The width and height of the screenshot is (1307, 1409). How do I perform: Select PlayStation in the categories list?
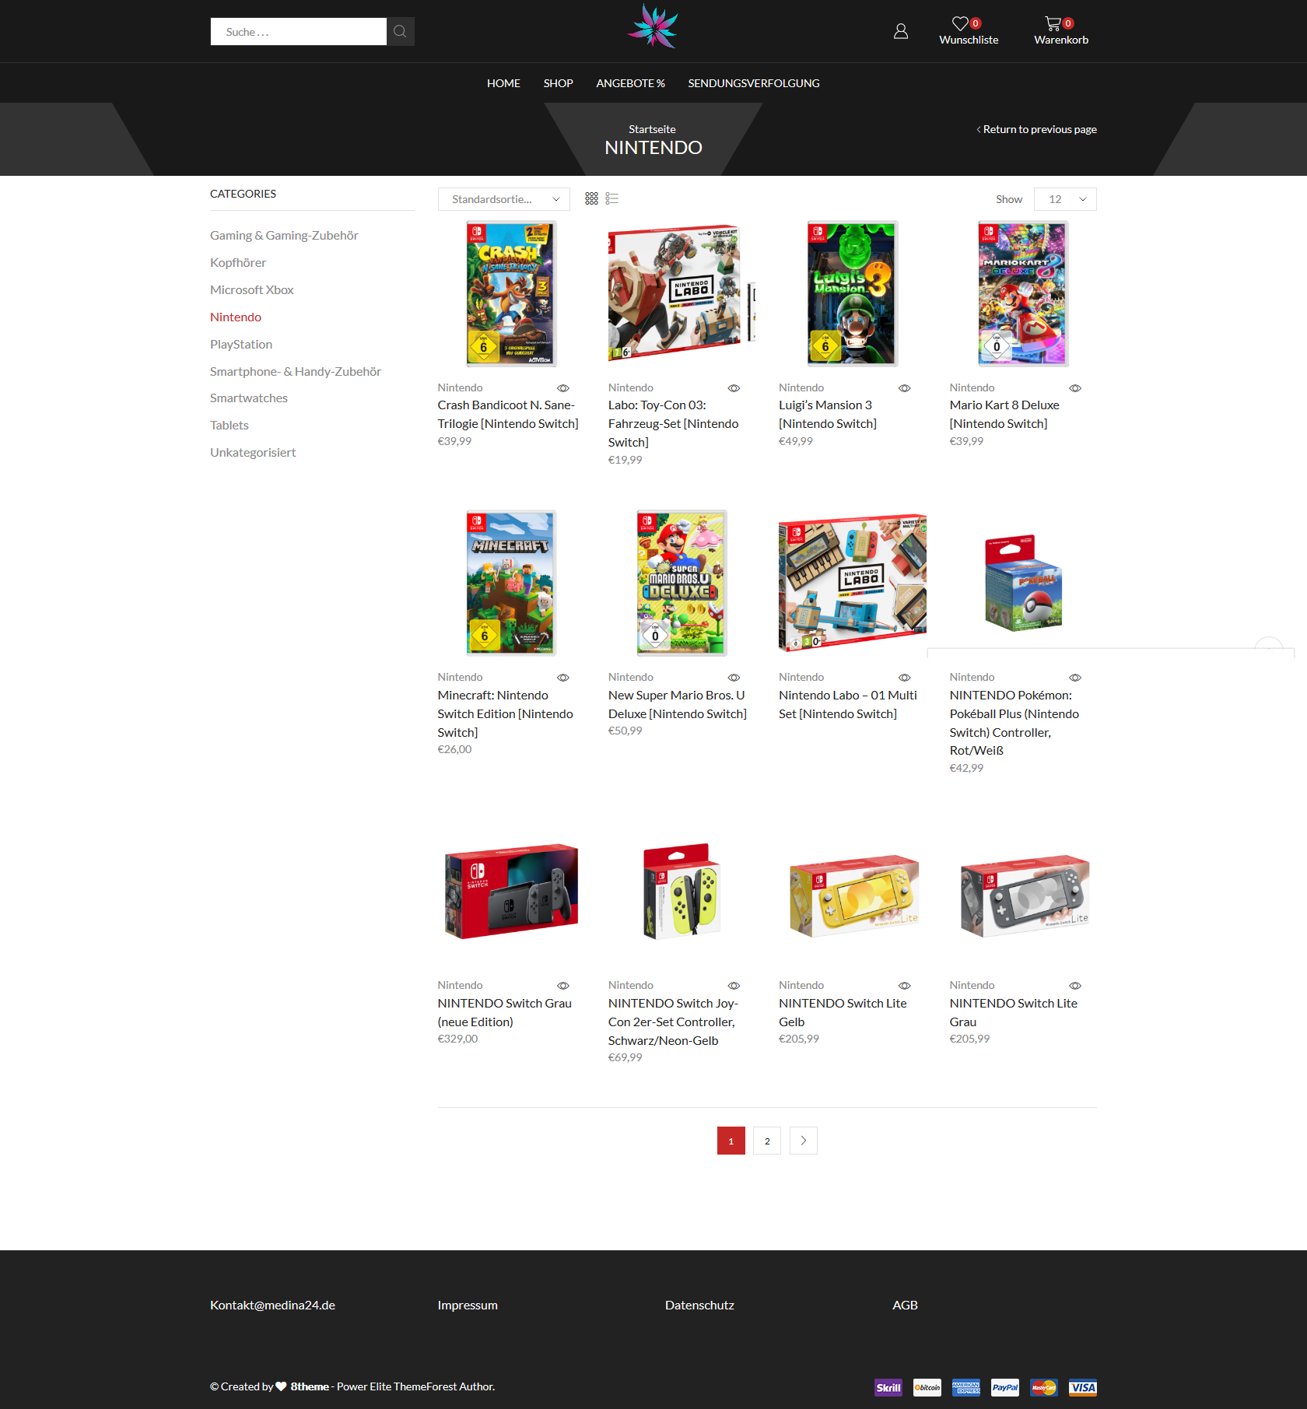tap(241, 344)
